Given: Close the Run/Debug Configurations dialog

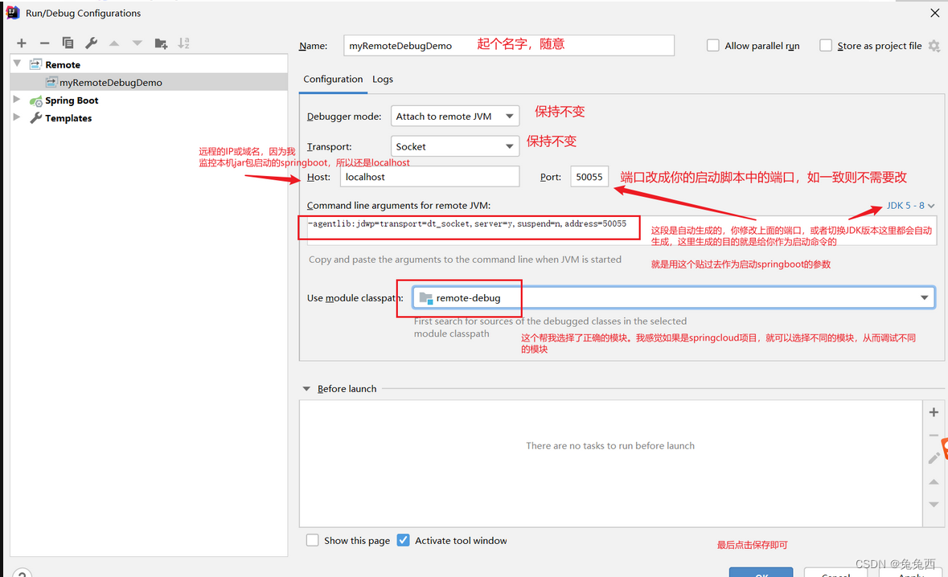Looking at the screenshot, I should pos(934,13).
